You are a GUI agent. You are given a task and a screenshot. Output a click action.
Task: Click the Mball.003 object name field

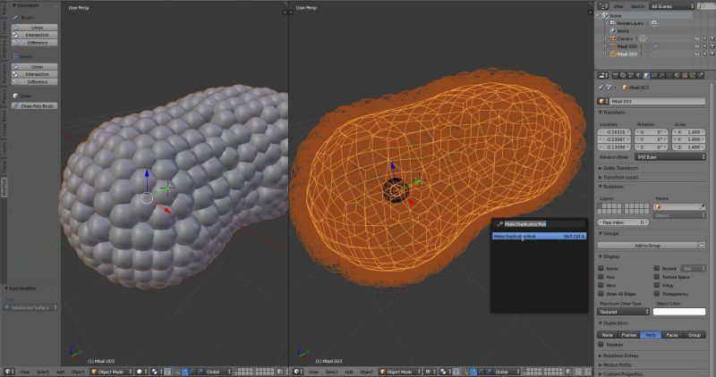pyautogui.click(x=657, y=101)
